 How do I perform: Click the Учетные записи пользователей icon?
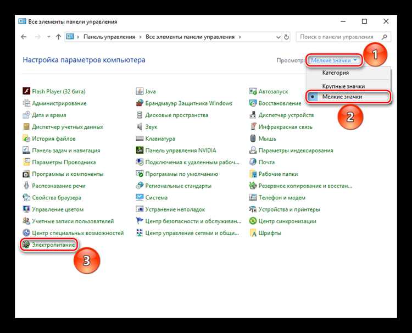[26, 221]
